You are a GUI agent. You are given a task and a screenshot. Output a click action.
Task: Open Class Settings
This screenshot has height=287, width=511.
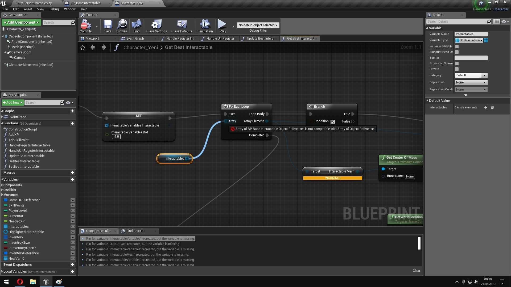tap(156, 26)
